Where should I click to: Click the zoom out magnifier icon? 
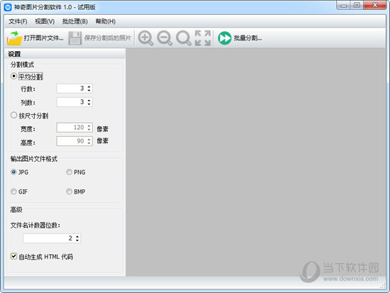(x=165, y=38)
